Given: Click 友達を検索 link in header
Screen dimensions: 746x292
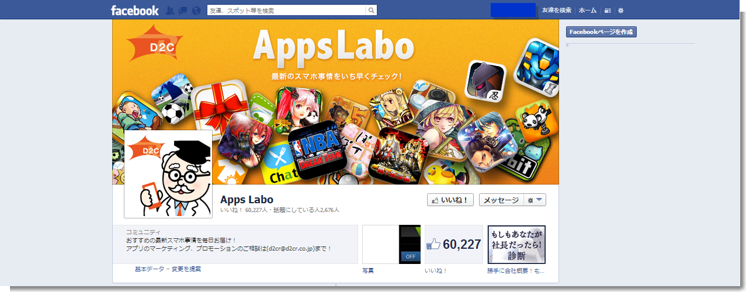Looking at the screenshot, I should 557,11.
